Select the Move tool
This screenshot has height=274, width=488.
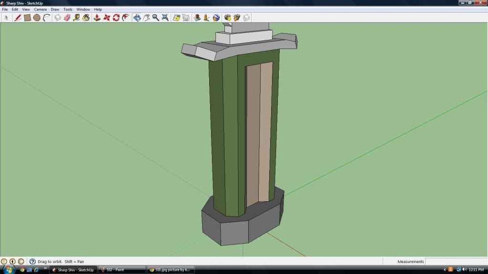click(106, 18)
